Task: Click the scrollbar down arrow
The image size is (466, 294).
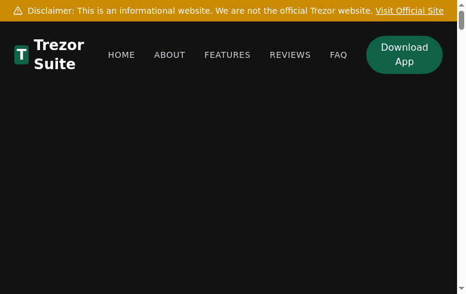Action: pos(461,289)
